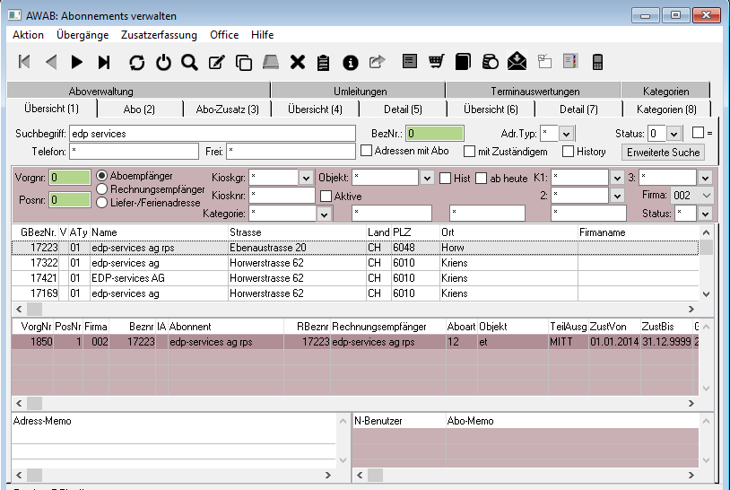Click the delete X icon in toolbar

[x=298, y=62]
